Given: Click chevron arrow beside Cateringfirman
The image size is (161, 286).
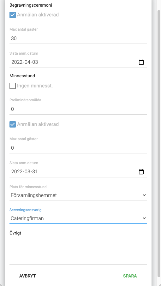Looking at the screenshot, I should coord(144,218).
